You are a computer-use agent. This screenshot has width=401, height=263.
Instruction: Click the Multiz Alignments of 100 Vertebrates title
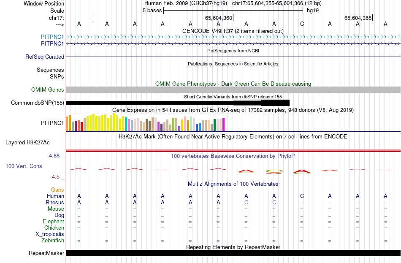[233, 184]
